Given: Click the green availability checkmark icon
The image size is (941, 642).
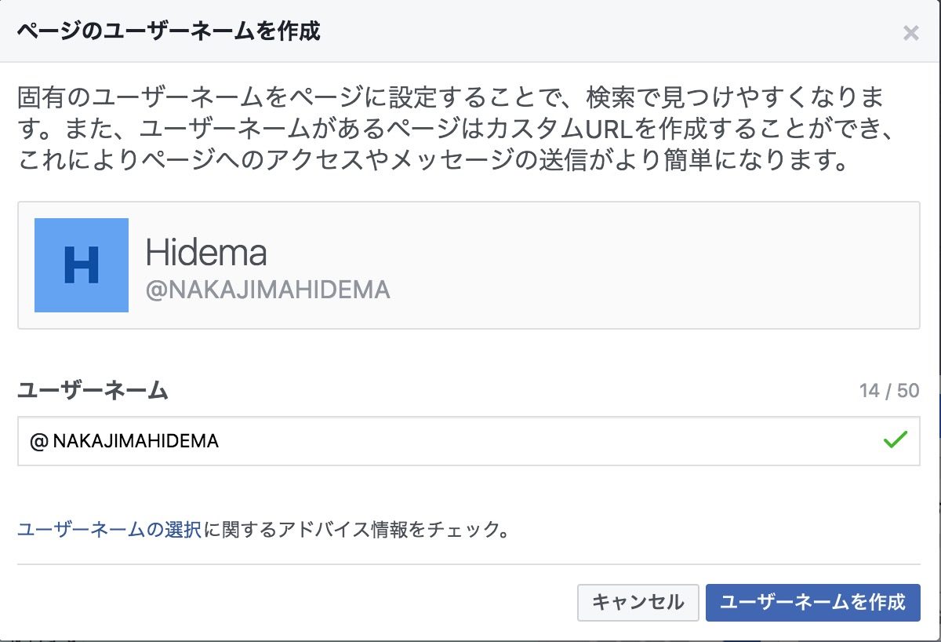Looking at the screenshot, I should (x=895, y=440).
